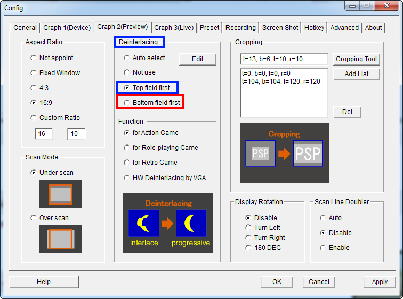
Task: Choose for Role-playing Game function
Action: (x=161, y=148)
